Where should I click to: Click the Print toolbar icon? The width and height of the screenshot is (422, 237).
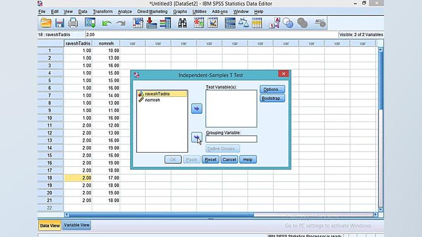[x=73, y=23]
